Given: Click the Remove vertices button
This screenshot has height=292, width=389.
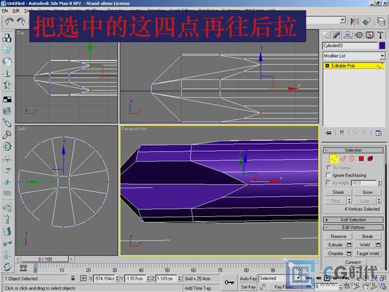Looking at the screenshot, I should (338, 237).
